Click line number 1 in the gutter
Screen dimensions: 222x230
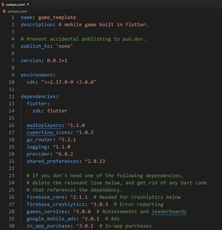pyautogui.click(x=13, y=17)
